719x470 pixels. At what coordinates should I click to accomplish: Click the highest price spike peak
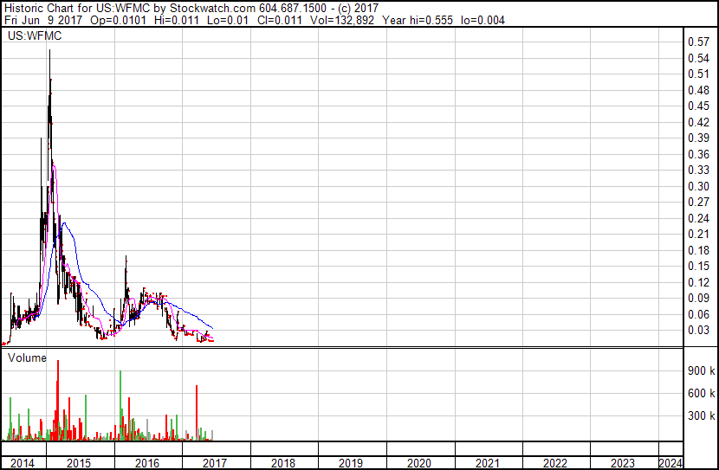pos(49,52)
